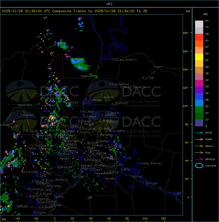Click the 'TUNUYAN' map label
Viewport: 219px width, 222px height.
pos(56,205)
